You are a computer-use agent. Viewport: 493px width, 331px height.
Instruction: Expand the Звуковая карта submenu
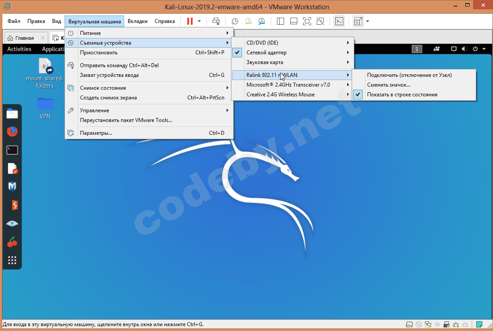(x=292, y=62)
